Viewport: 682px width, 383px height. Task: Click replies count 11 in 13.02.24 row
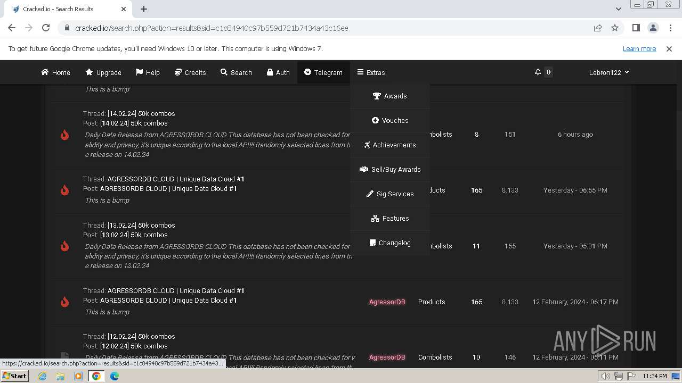pyautogui.click(x=476, y=246)
